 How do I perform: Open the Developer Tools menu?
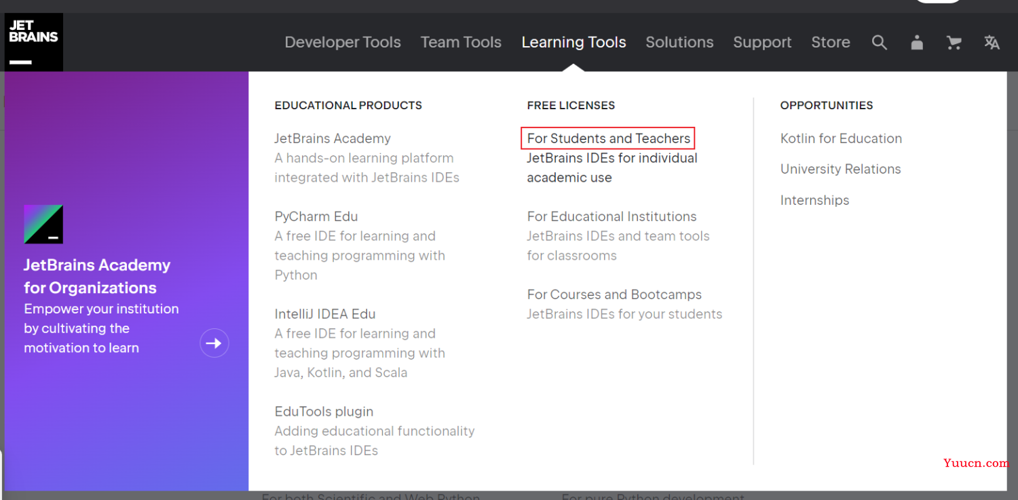343,42
